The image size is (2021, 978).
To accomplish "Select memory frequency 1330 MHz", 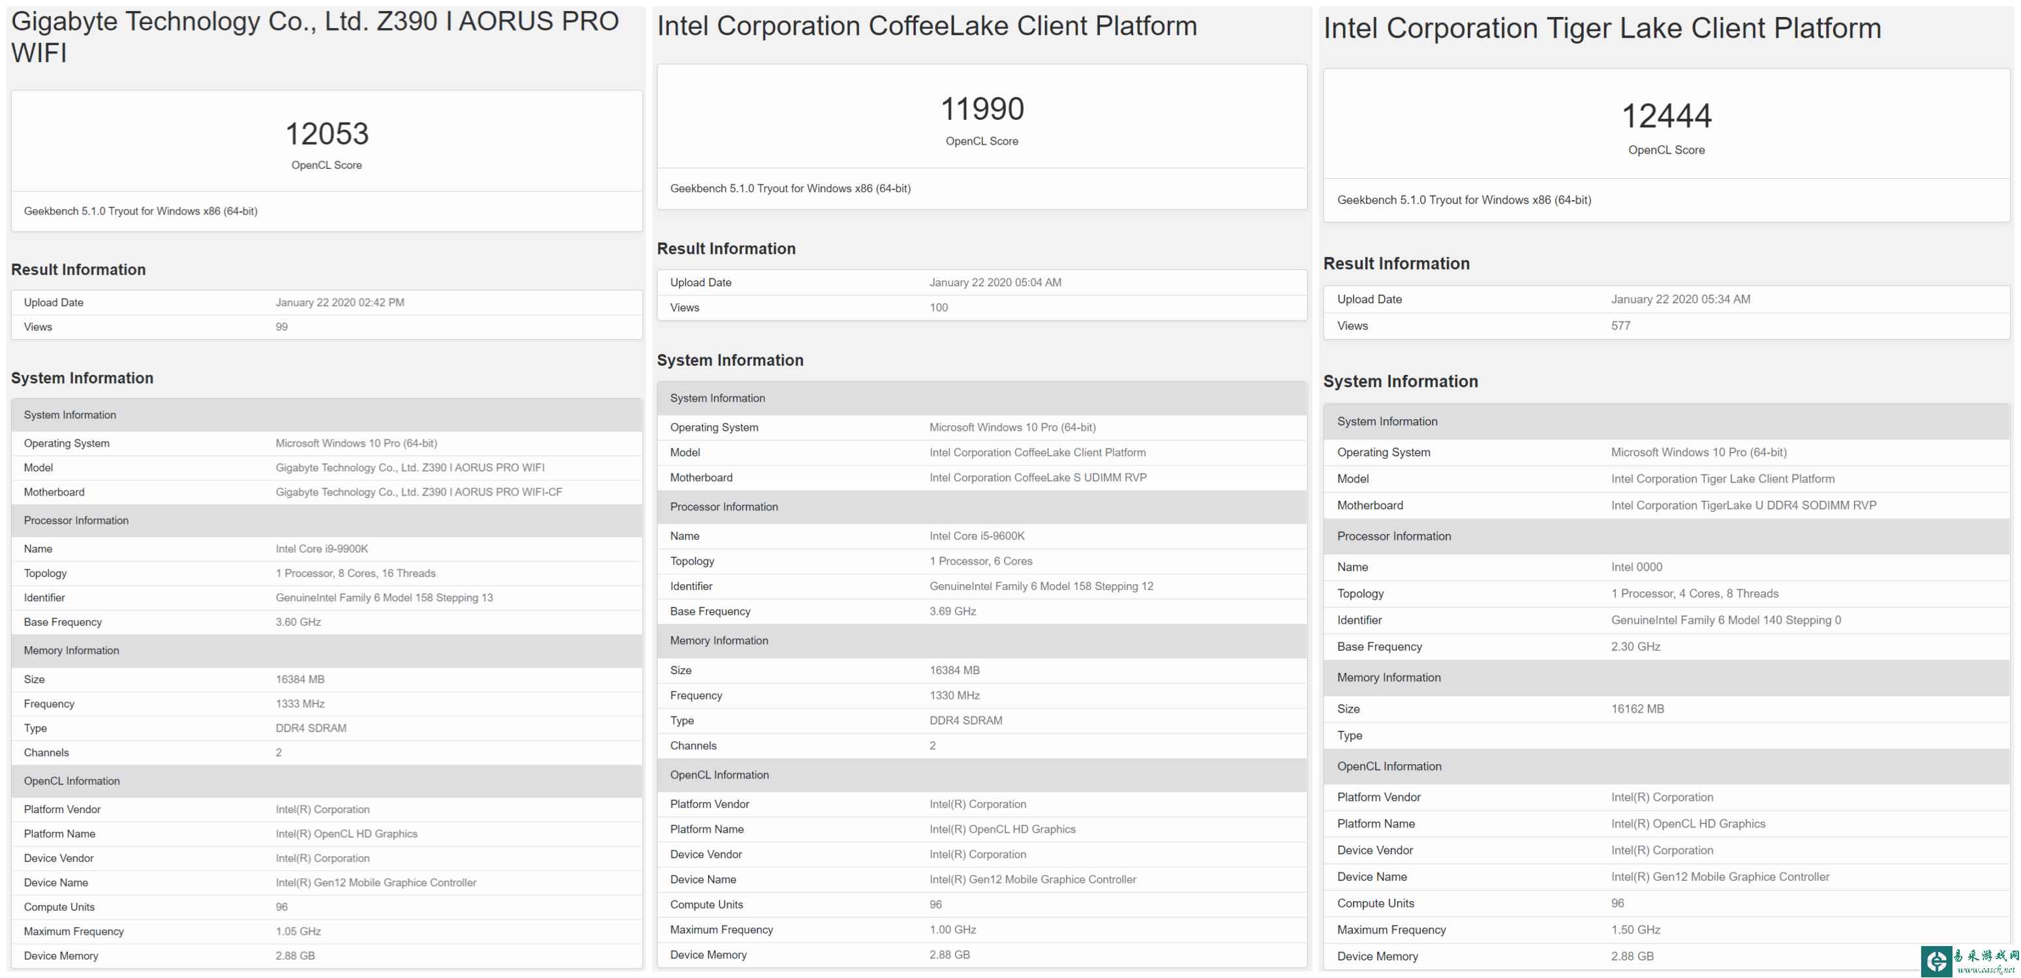I will coord(954,696).
